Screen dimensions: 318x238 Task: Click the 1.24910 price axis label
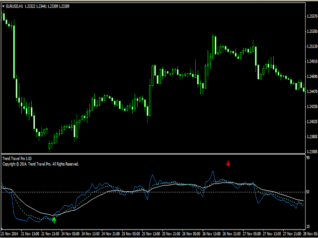tap(312, 61)
